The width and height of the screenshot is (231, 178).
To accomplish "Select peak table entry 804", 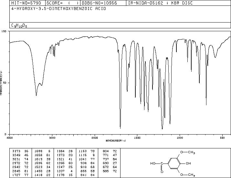I will 110,151.
